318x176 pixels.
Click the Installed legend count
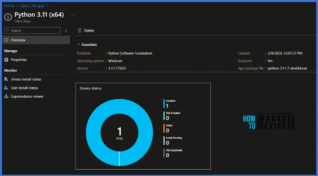point(167,106)
